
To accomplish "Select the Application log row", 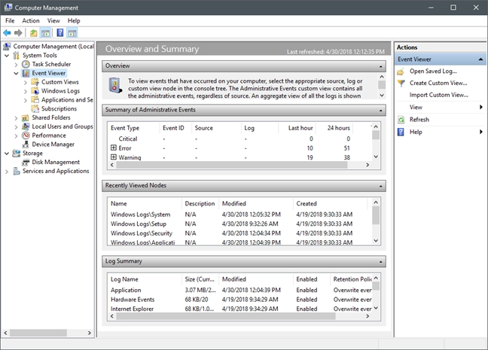I will point(239,290).
